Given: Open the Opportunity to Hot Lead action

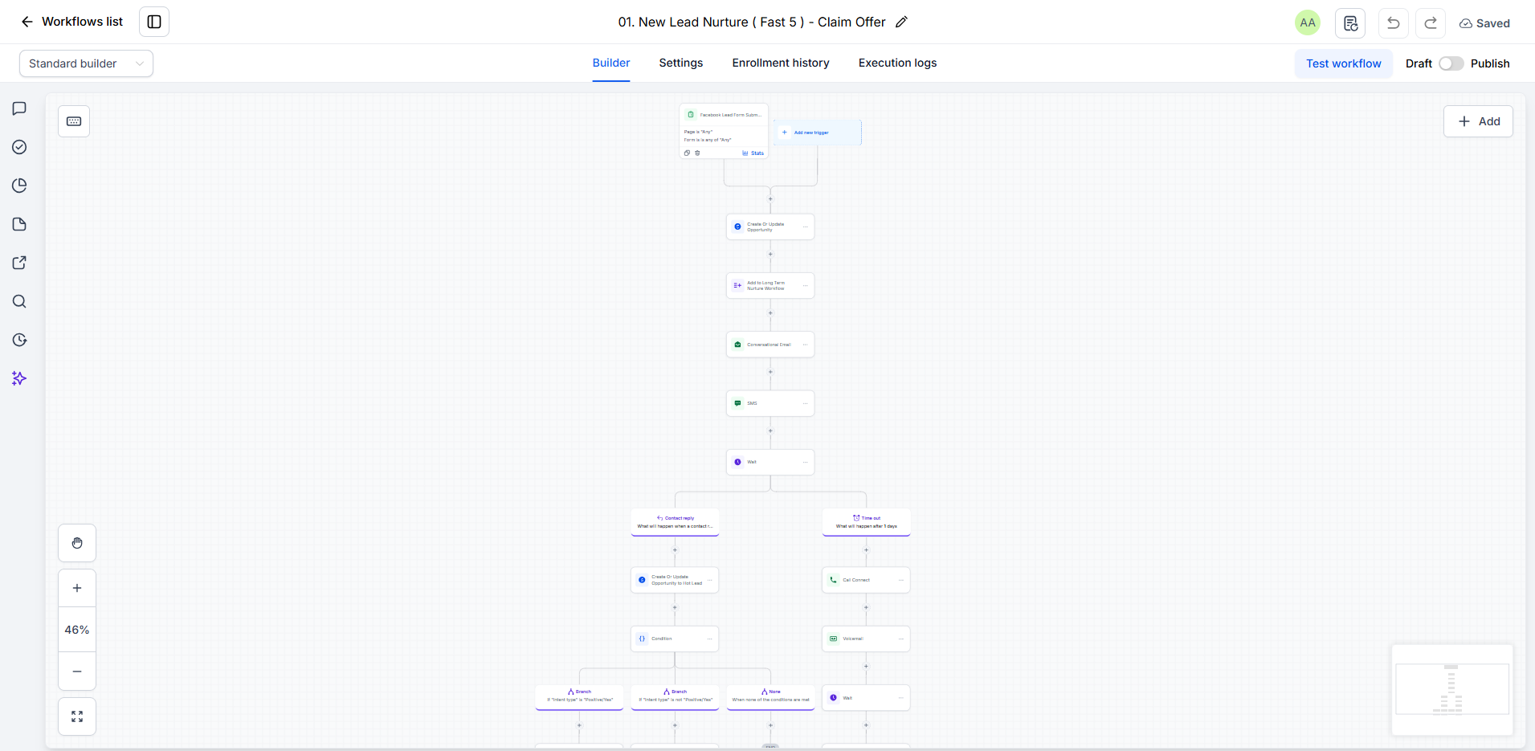Looking at the screenshot, I should (675, 580).
